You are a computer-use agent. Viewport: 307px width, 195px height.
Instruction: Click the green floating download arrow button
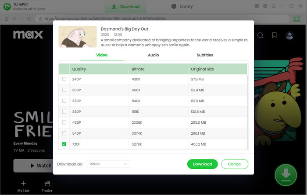286,175
